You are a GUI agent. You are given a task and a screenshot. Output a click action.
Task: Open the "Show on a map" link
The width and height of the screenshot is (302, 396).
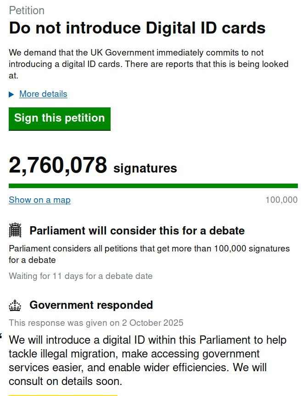pos(39,200)
